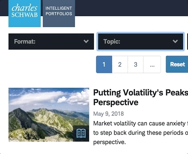Click the word Perspective in the headline
Screen dimensions: 188x154
[x=116, y=102]
